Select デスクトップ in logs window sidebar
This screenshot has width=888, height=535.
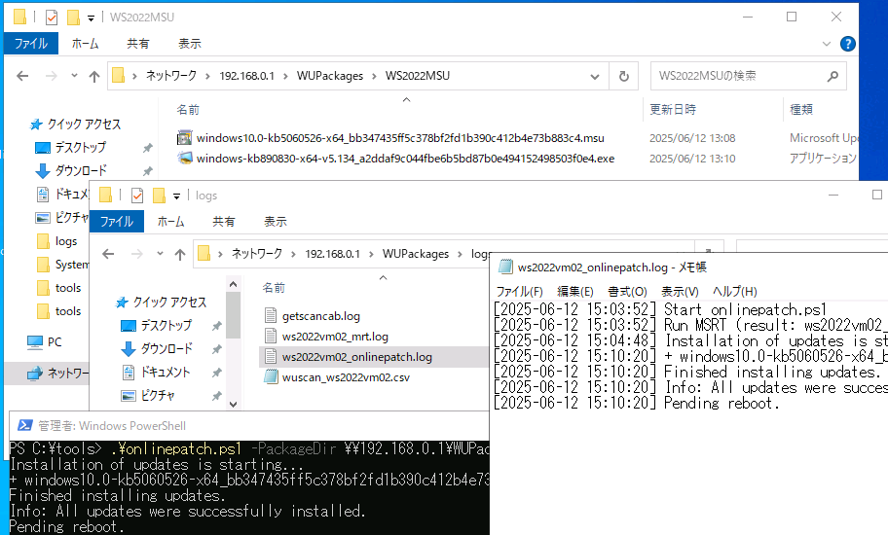(x=157, y=326)
